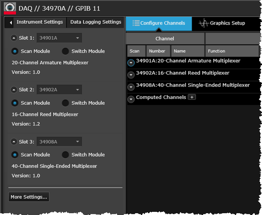Open the Configure Channels tab
Image resolution: width=262 pixels, height=215 pixels.
159,23
